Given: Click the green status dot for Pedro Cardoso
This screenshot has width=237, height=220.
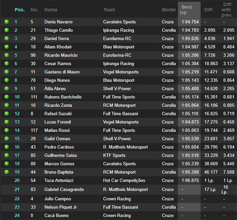Looking at the screenshot, I should [7, 147].
